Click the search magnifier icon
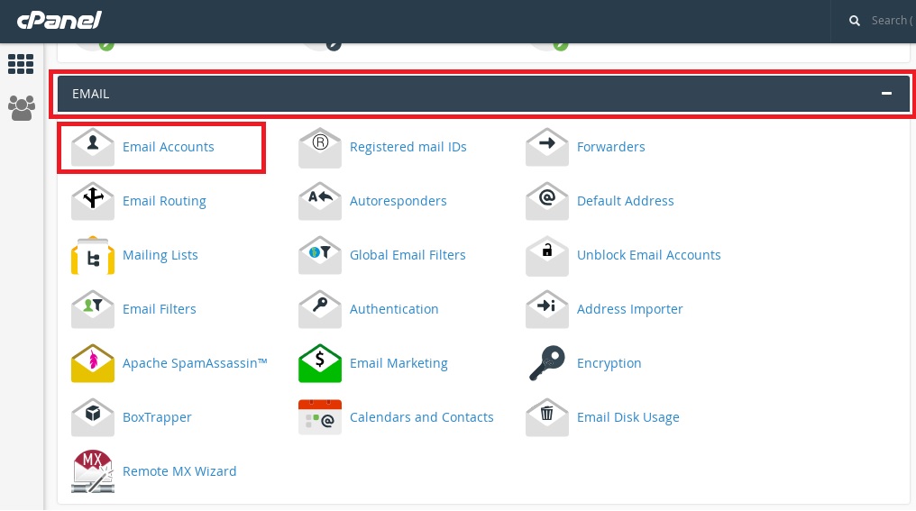 [x=854, y=21]
